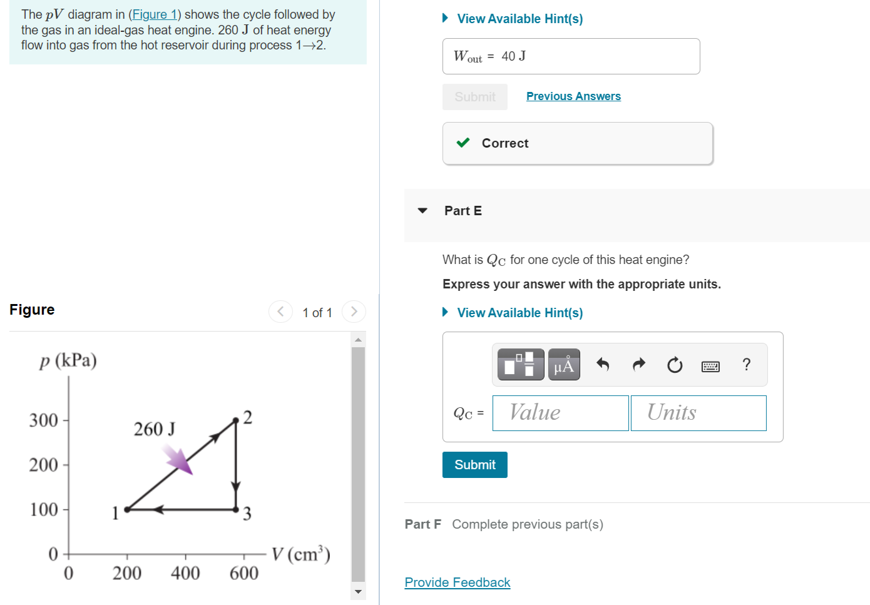870x605 pixels.
Task: Click the Provide Feedback link
Action: click(457, 582)
